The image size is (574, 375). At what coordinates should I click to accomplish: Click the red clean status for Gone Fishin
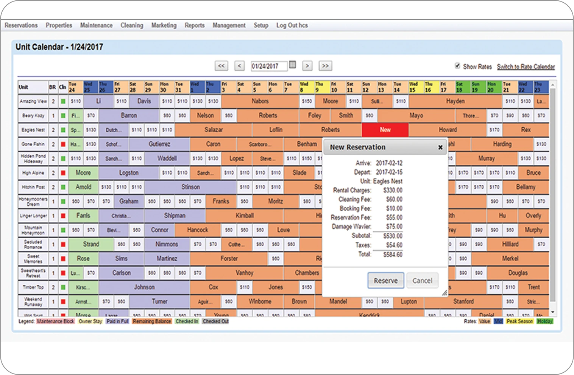(x=63, y=144)
